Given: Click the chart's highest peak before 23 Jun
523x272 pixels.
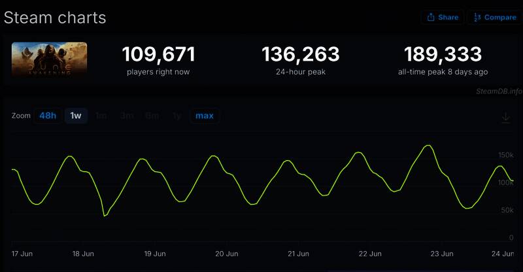Looking at the screenshot, I should (x=428, y=145).
